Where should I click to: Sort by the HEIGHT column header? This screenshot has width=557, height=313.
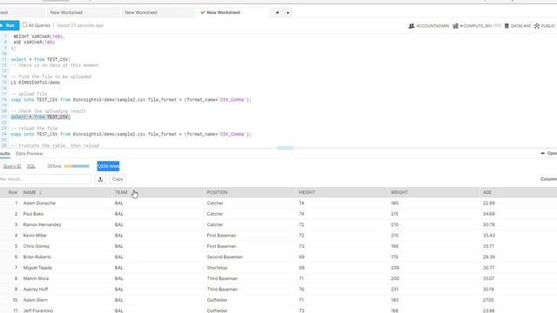[307, 192]
